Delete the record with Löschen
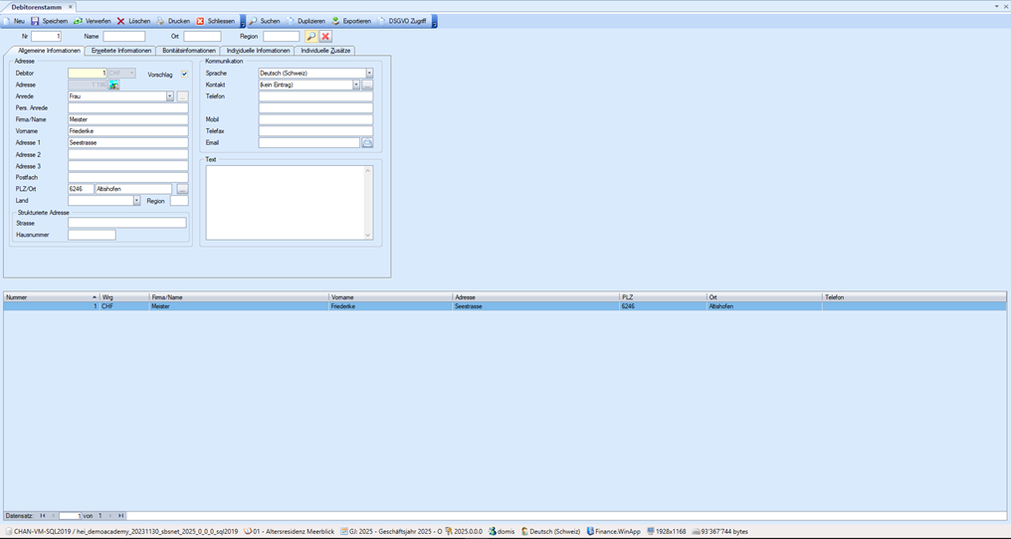 133,21
